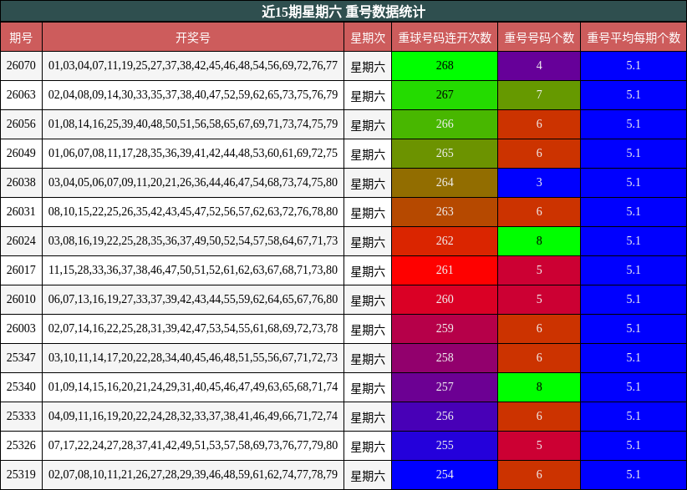Select the green cell showing 8 beside 26024
The width and height of the screenshot is (687, 490).
tap(538, 240)
